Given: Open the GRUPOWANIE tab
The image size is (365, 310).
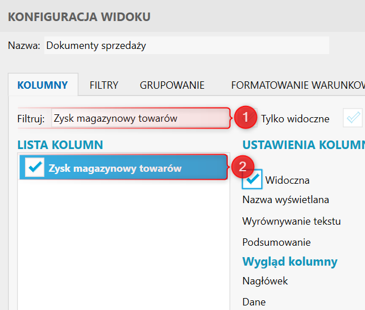Looking at the screenshot, I should pyautogui.click(x=172, y=85).
